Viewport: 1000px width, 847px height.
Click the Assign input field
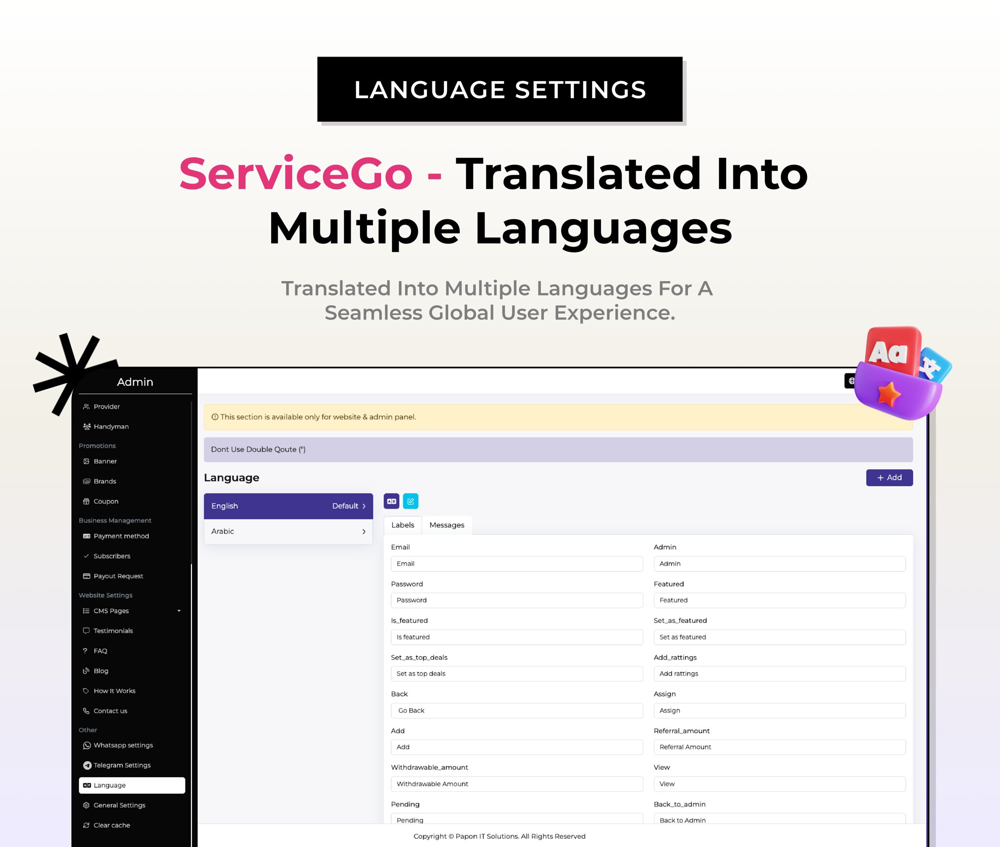click(780, 711)
